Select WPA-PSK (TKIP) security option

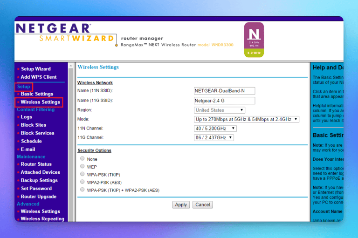pos(83,174)
